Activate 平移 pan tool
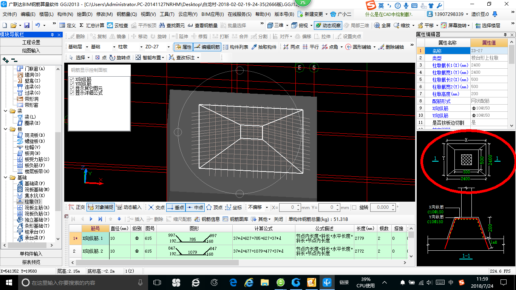Viewport: 516px width, 290px height. pos(425,25)
